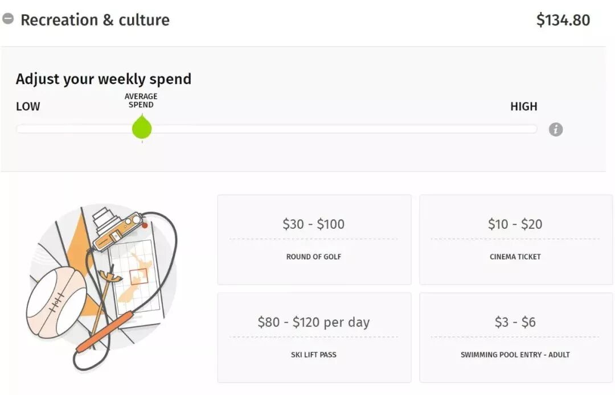The height and width of the screenshot is (395, 615).
Task: Click the New Zealand map illustration
Action: click(x=137, y=273)
